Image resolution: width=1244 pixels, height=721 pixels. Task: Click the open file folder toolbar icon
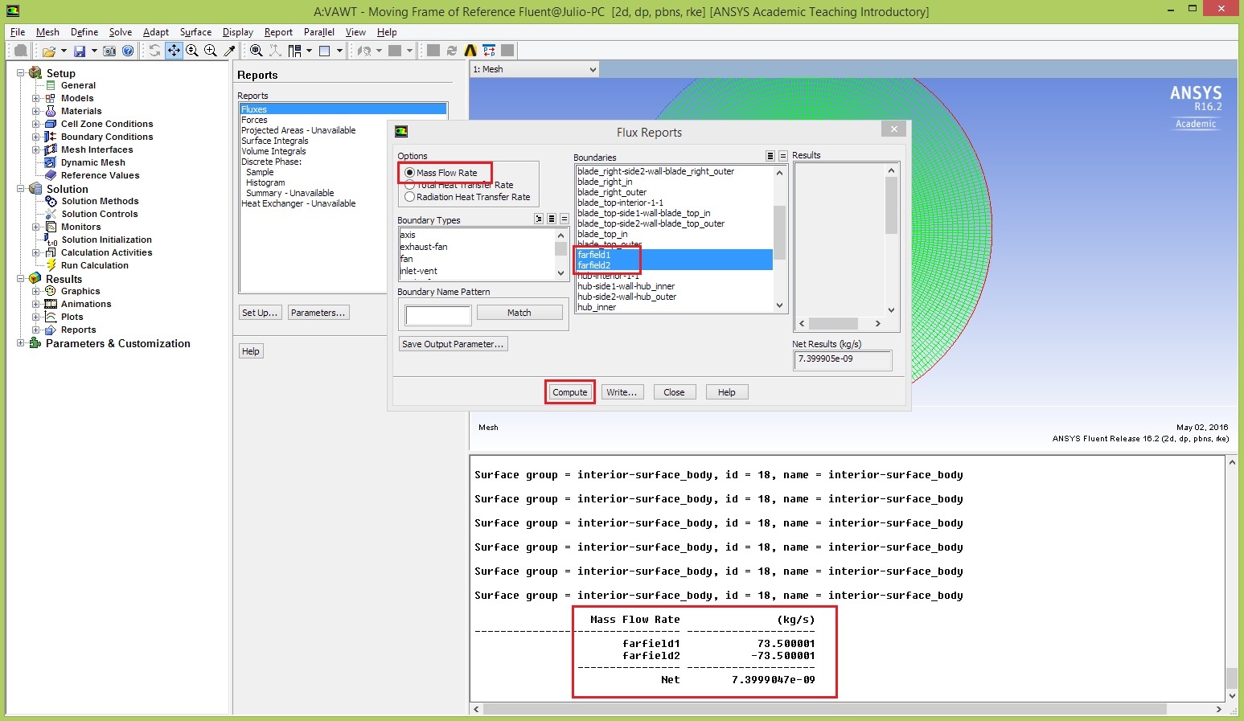point(49,51)
